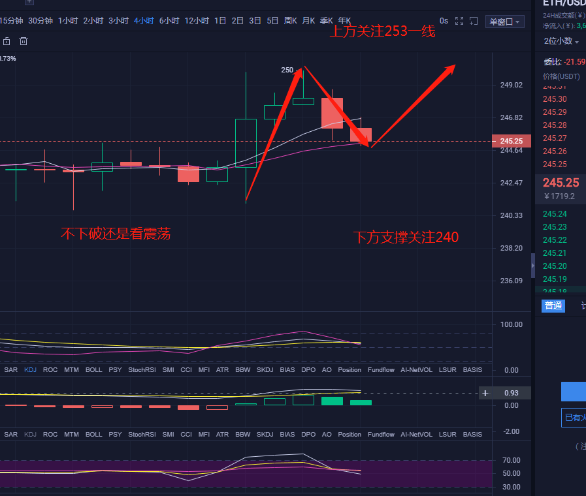Screen dimensions: 586x496
Task: Choose the 30分钟 timeframe
Action: coord(41,21)
